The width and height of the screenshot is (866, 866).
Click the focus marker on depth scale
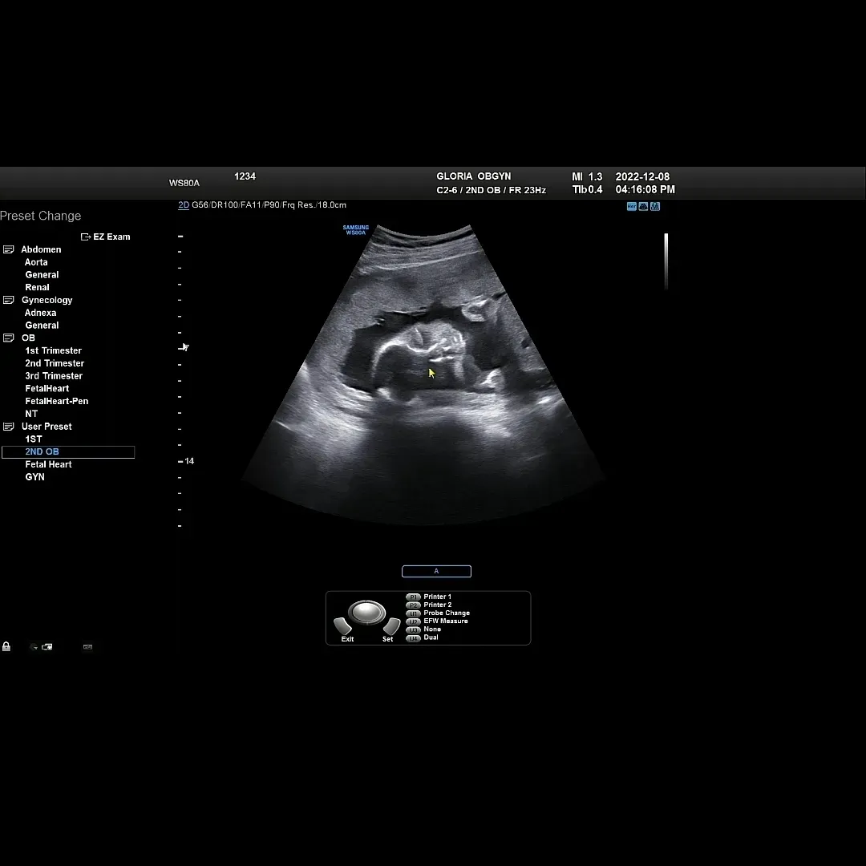tap(184, 347)
